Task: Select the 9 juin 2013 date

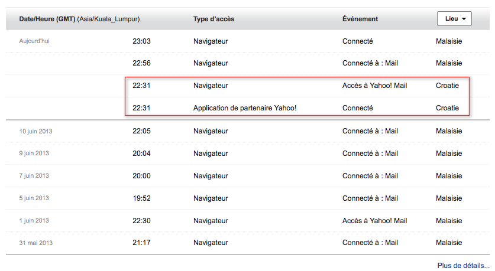Action: (x=34, y=153)
